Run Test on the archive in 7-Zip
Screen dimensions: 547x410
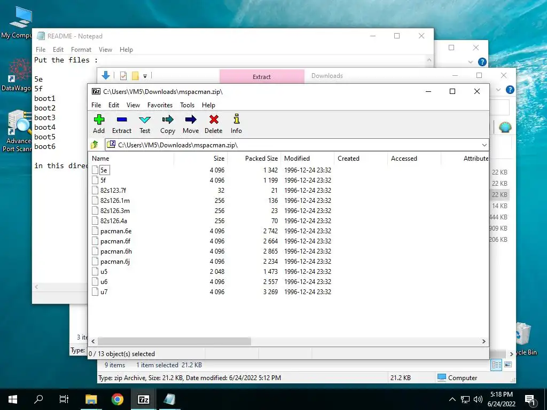point(145,124)
